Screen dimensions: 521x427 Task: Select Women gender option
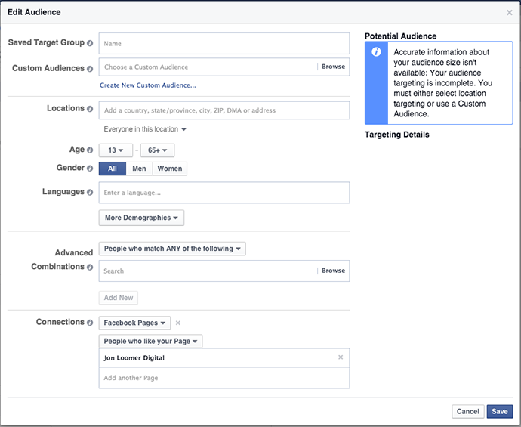point(170,169)
